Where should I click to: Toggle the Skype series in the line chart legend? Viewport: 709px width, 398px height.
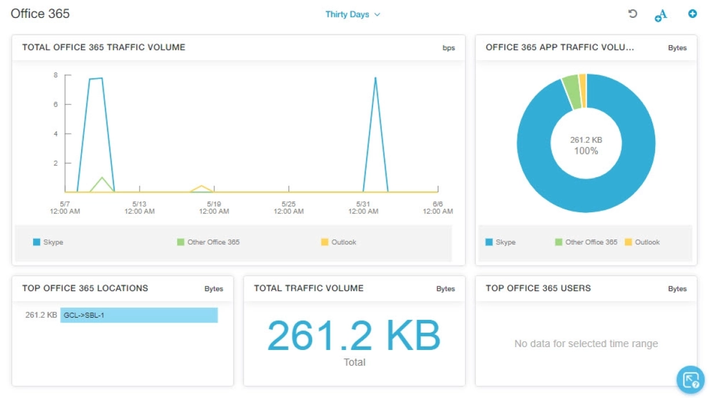pos(49,242)
